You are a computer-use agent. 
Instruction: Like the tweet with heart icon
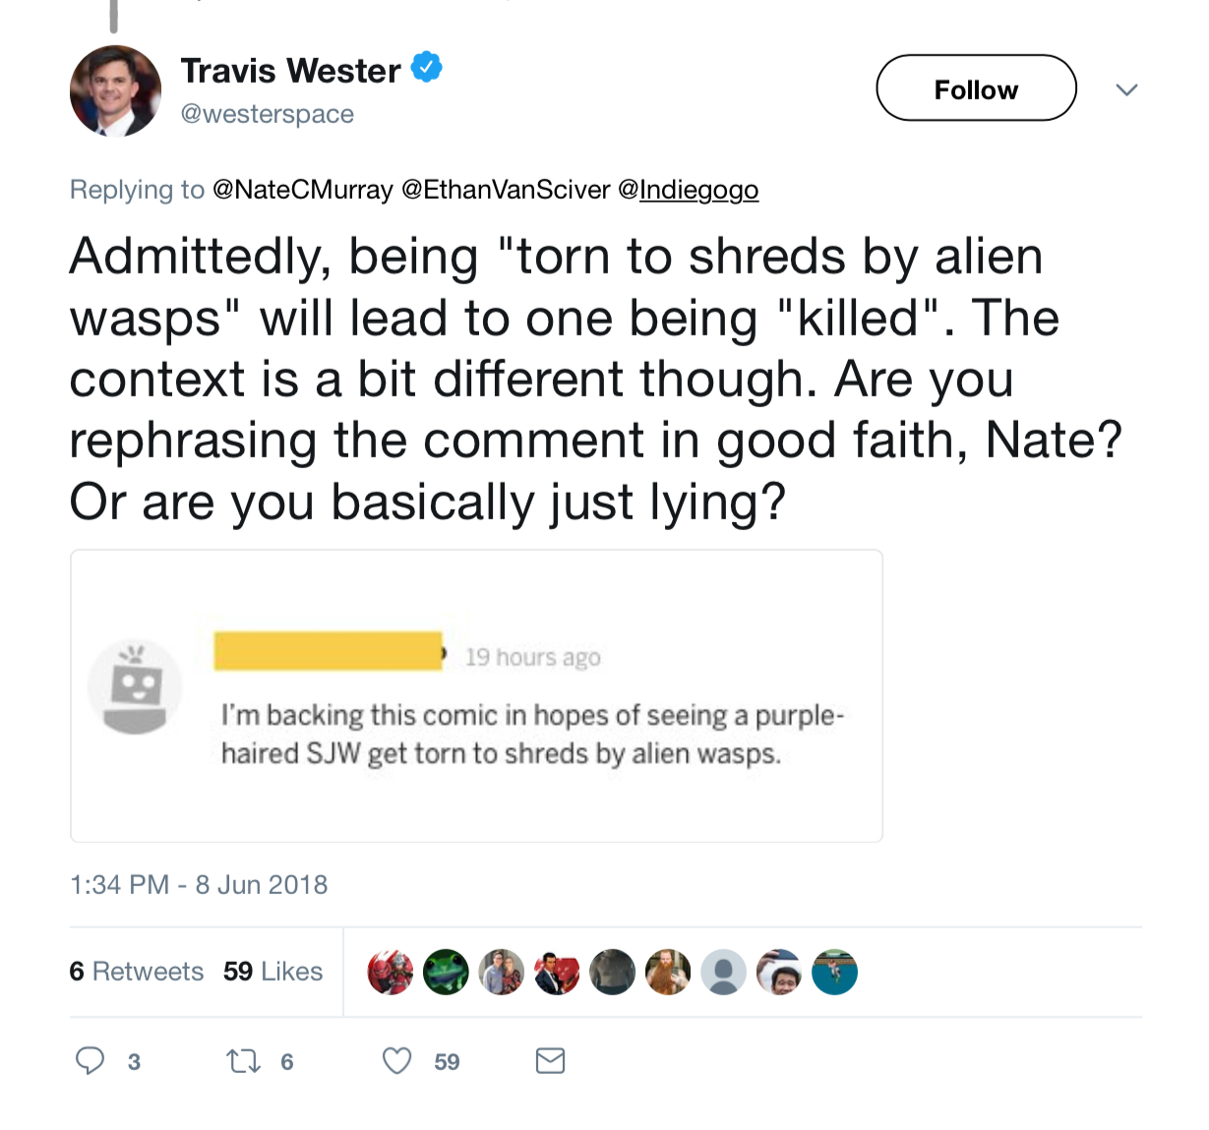pyautogui.click(x=396, y=1060)
